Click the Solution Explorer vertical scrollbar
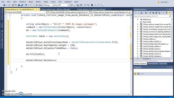 click(172, 39)
